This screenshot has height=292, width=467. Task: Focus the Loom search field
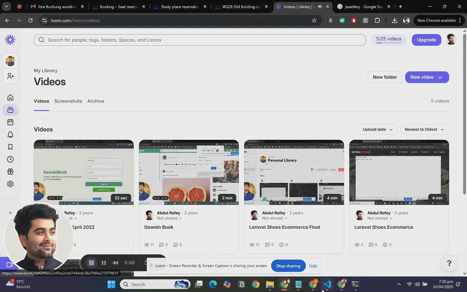[x=199, y=40]
